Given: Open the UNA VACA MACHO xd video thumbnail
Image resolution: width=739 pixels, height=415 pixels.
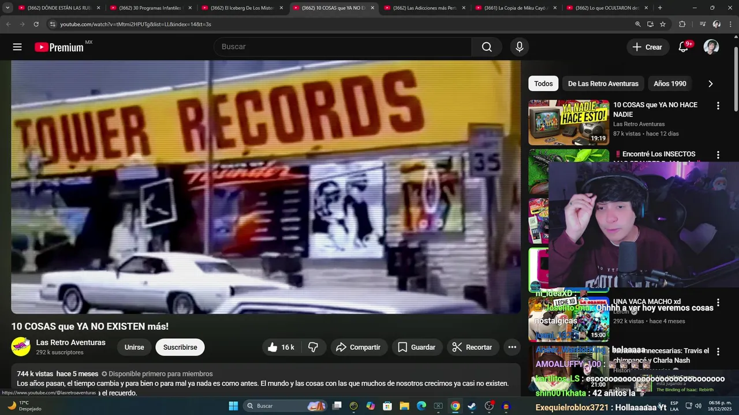Looking at the screenshot, I should point(569,319).
